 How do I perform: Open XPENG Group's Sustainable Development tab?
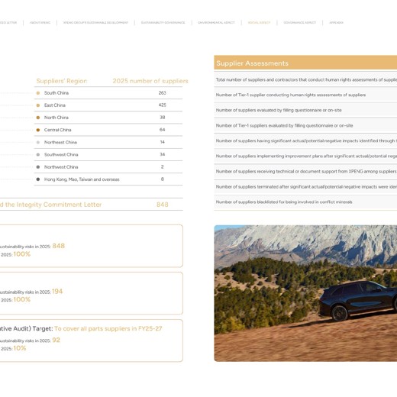[x=95, y=23]
